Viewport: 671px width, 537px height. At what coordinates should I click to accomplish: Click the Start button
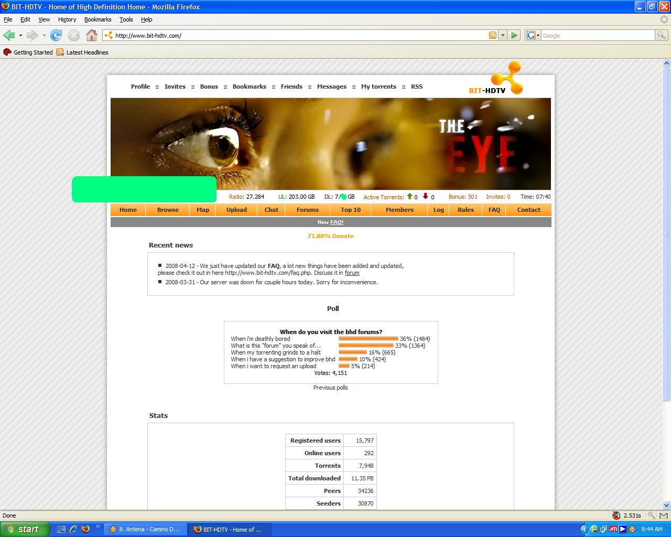(25, 529)
